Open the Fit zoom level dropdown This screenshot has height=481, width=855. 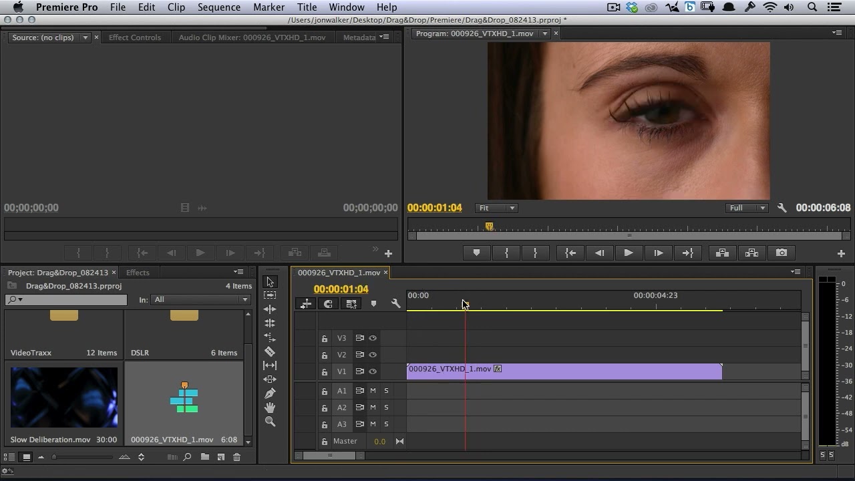coord(496,208)
